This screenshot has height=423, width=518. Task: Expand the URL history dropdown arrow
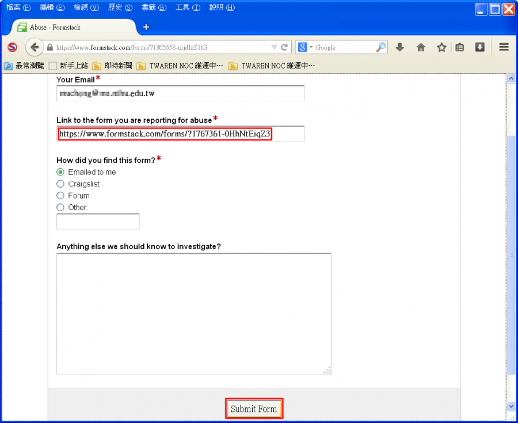click(274, 48)
